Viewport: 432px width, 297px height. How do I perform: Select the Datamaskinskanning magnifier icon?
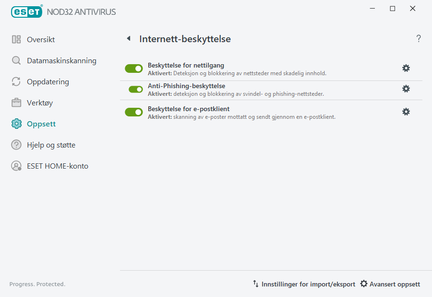(x=16, y=61)
